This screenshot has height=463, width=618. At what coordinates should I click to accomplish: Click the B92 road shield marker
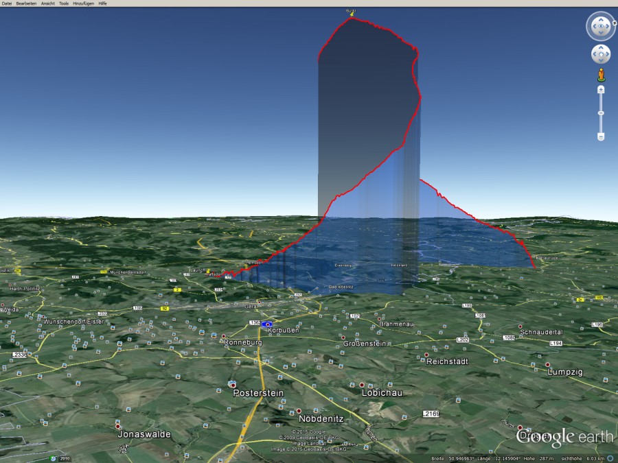click(x=165, y=307)
